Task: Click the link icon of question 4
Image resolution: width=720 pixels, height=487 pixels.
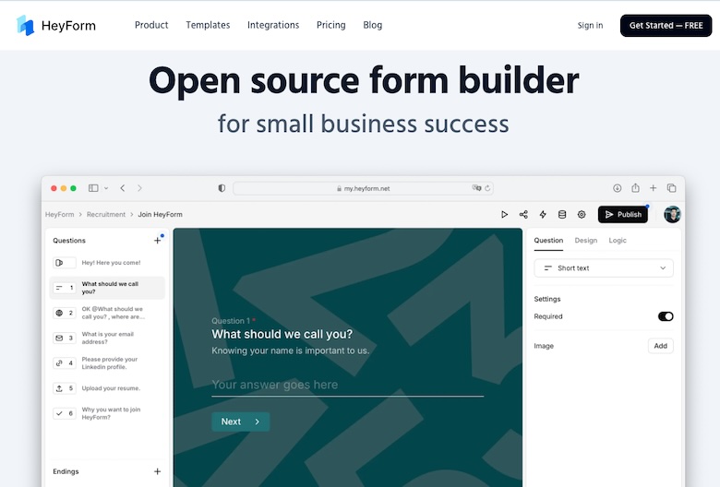Action: coord(59,363)
